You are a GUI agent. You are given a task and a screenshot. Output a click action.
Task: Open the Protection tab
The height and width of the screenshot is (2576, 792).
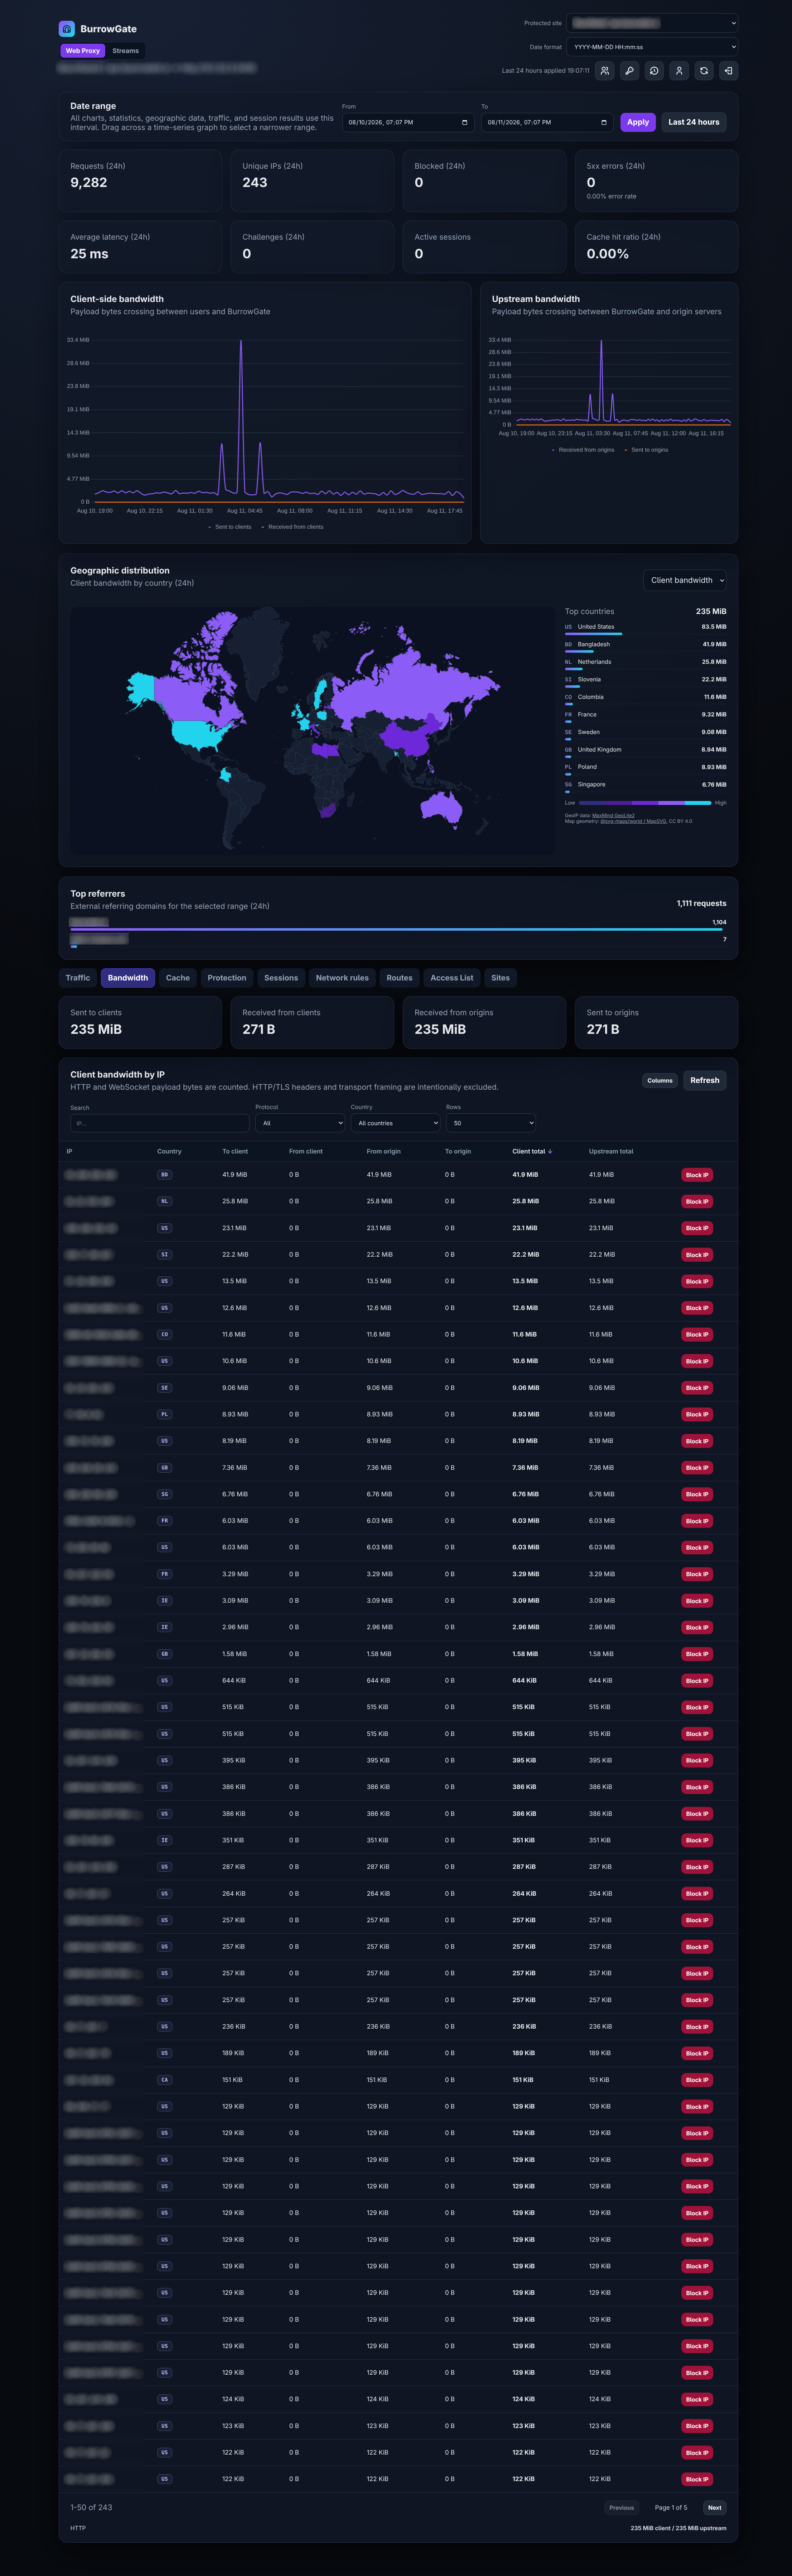227,978
